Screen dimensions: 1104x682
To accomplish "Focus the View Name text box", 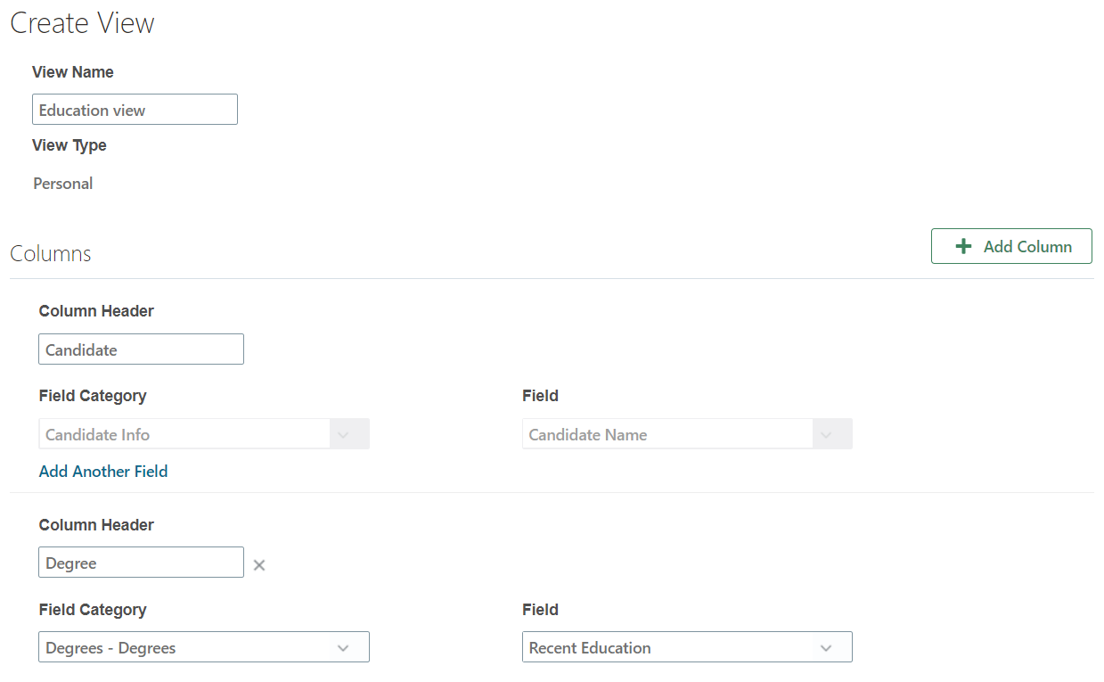I will pyautogui.click(x=135, y=110).
